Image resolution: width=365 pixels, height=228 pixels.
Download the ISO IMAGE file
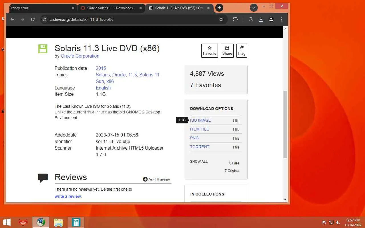tap(200, 120)
